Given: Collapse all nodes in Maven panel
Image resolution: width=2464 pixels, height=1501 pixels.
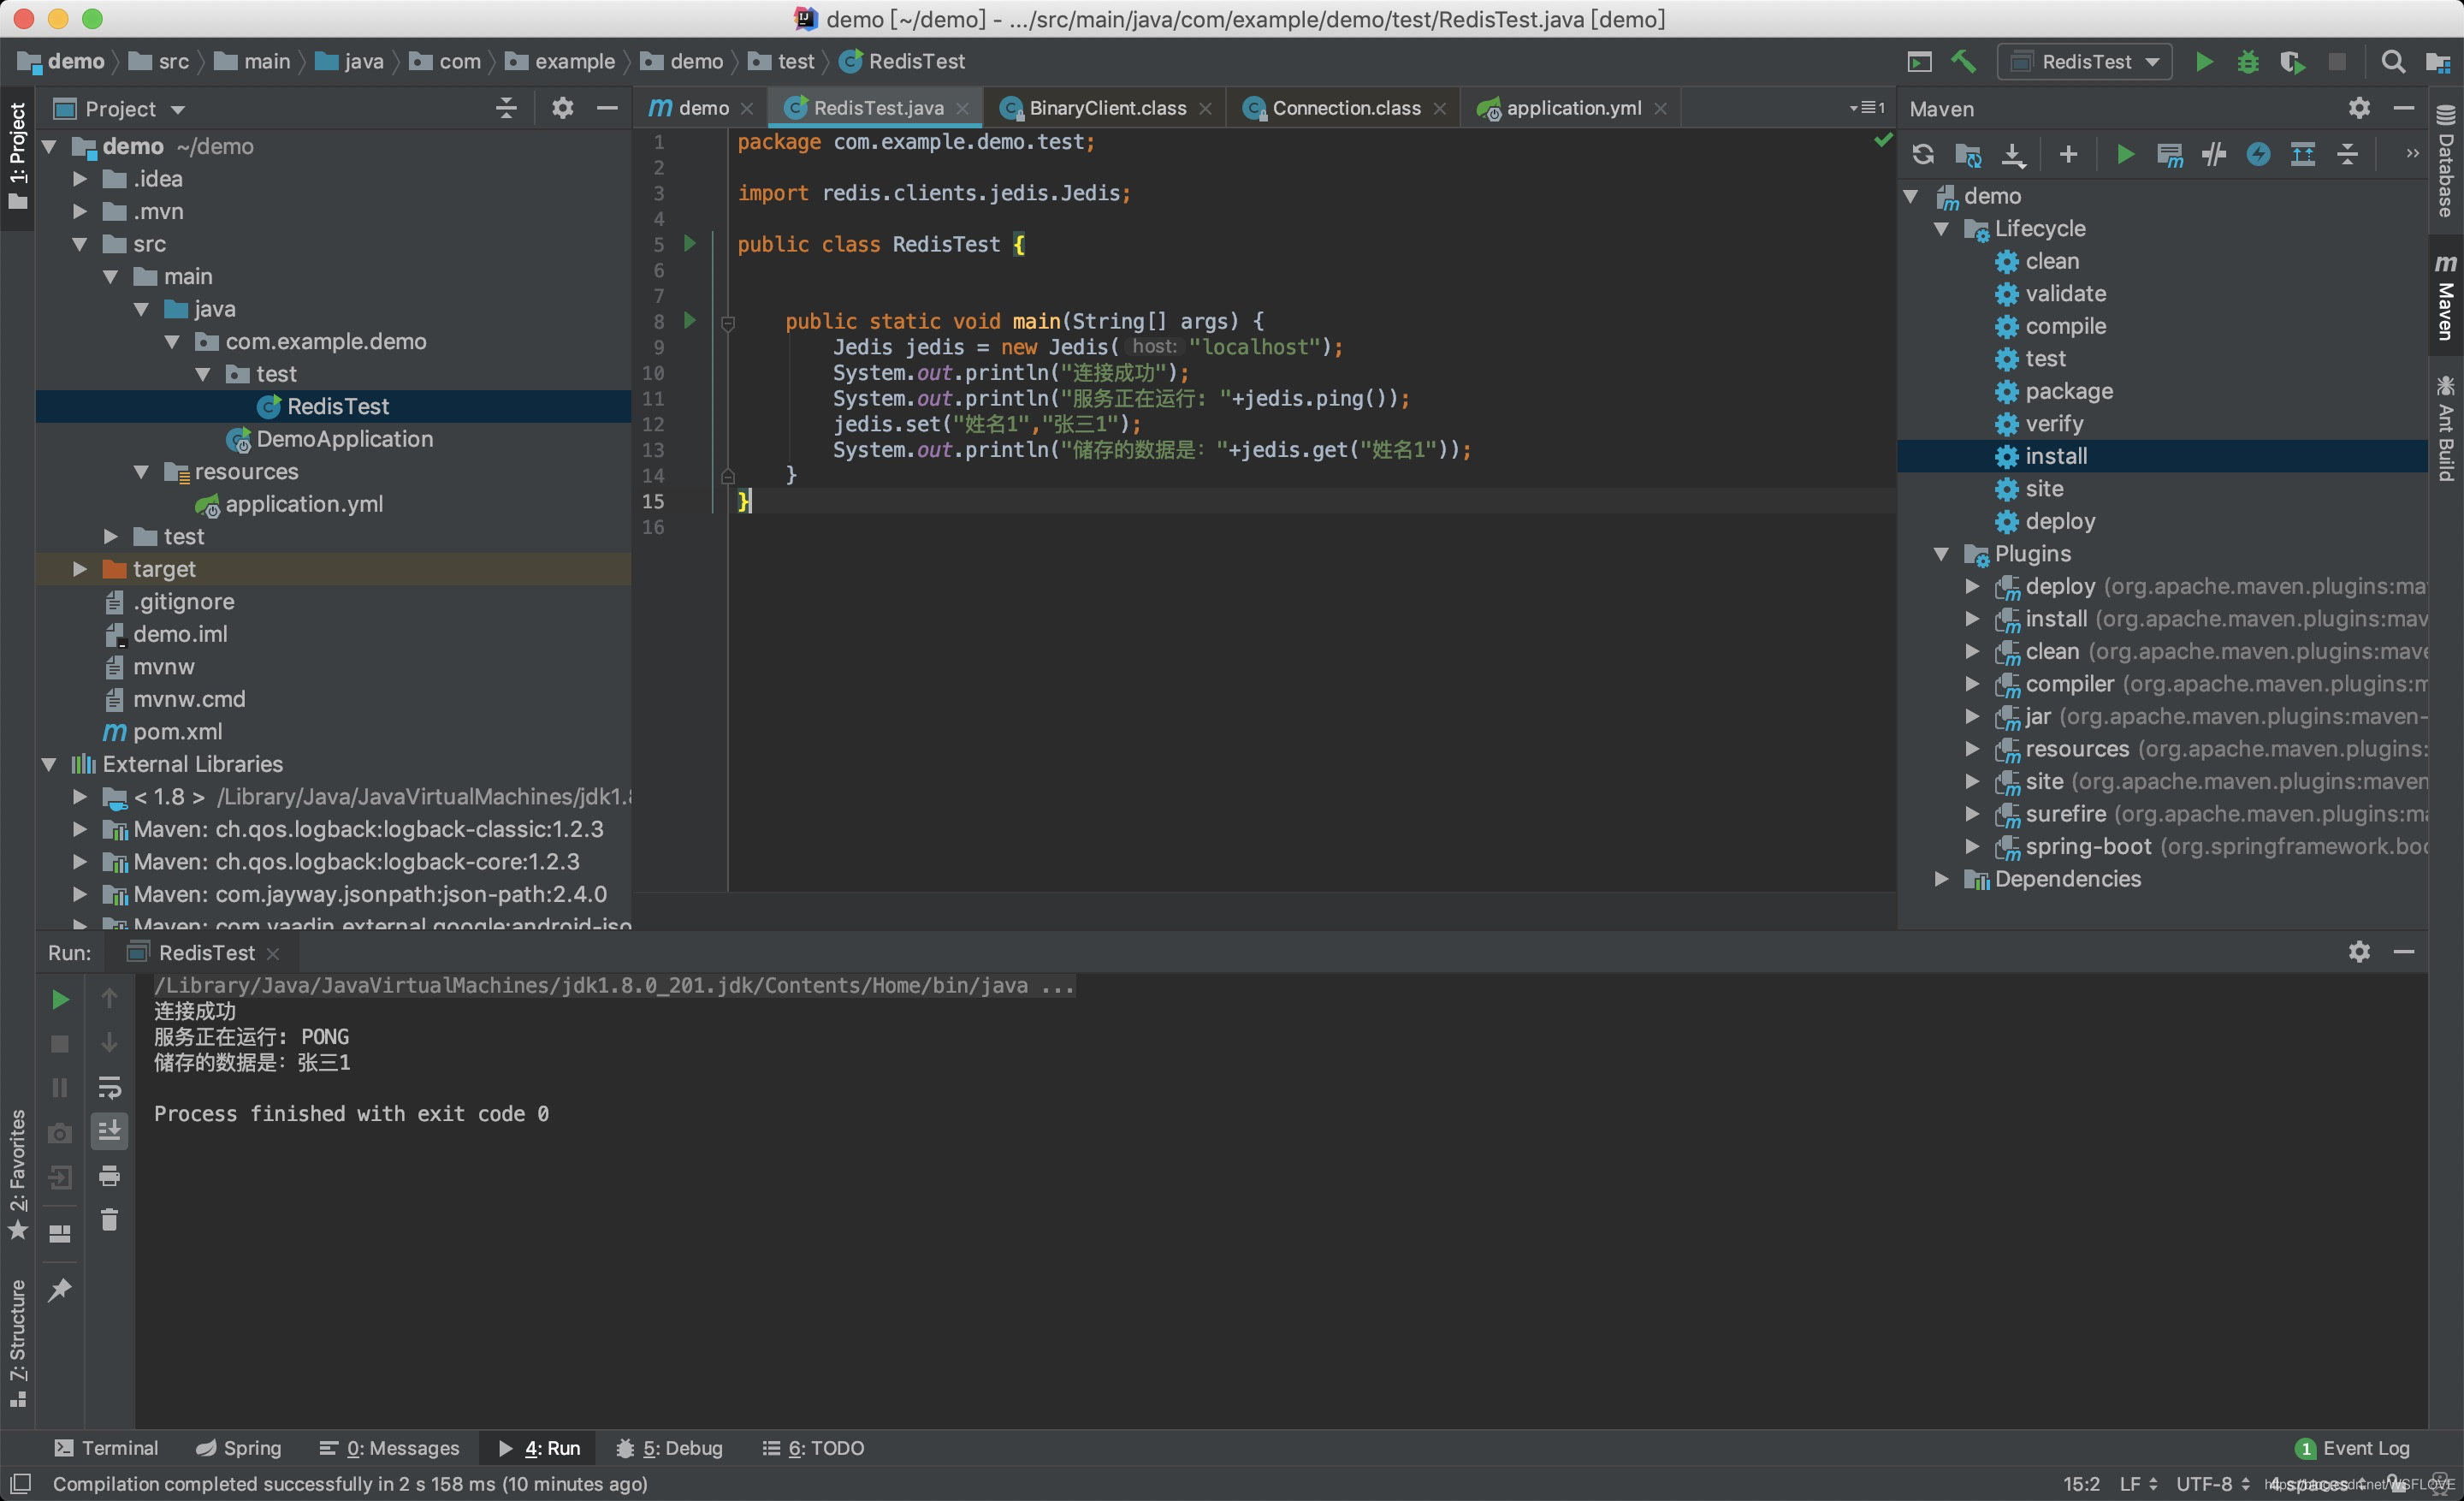Looking at the screenshot, I should (x=2347, y=154).
